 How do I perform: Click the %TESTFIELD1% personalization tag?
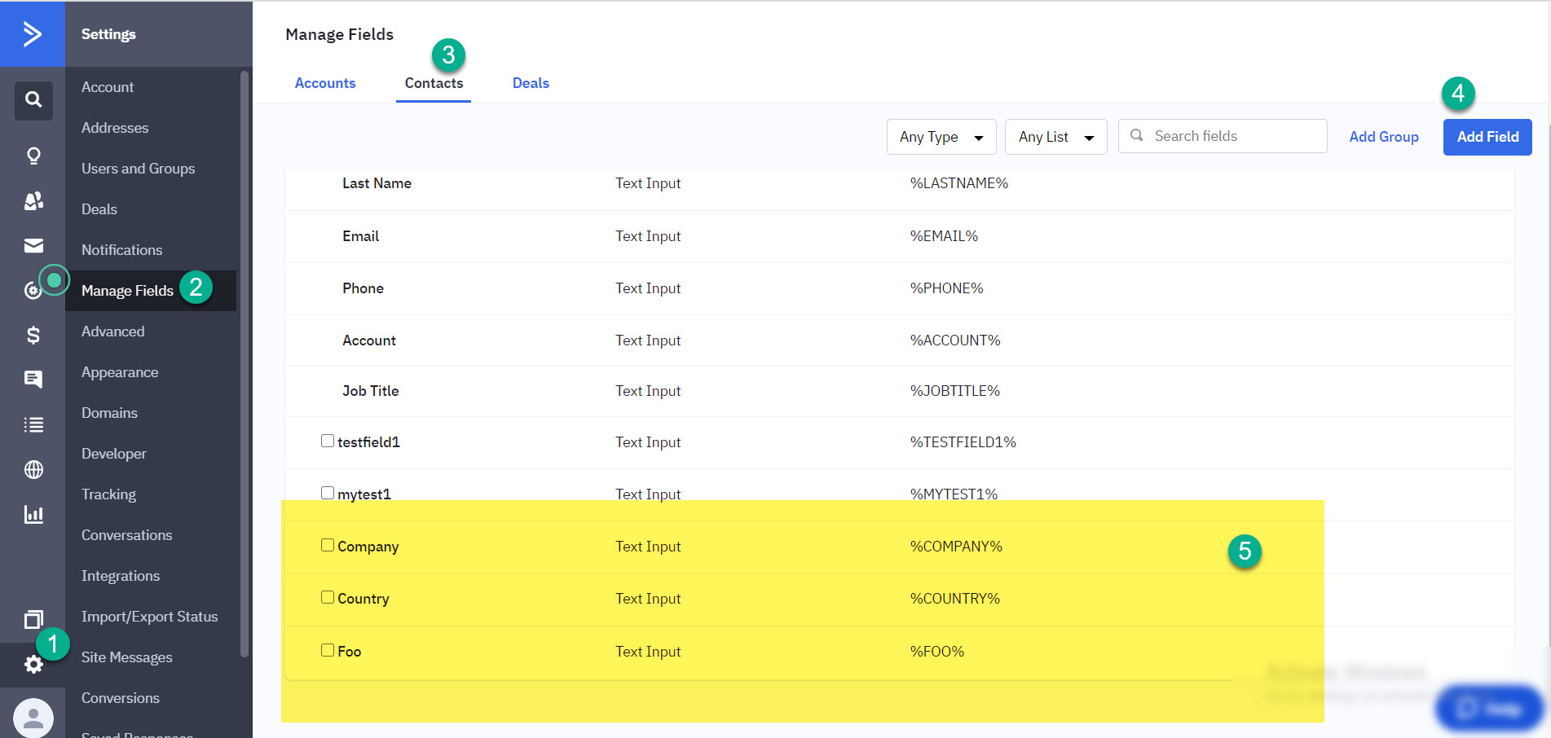tap(963, 442)
